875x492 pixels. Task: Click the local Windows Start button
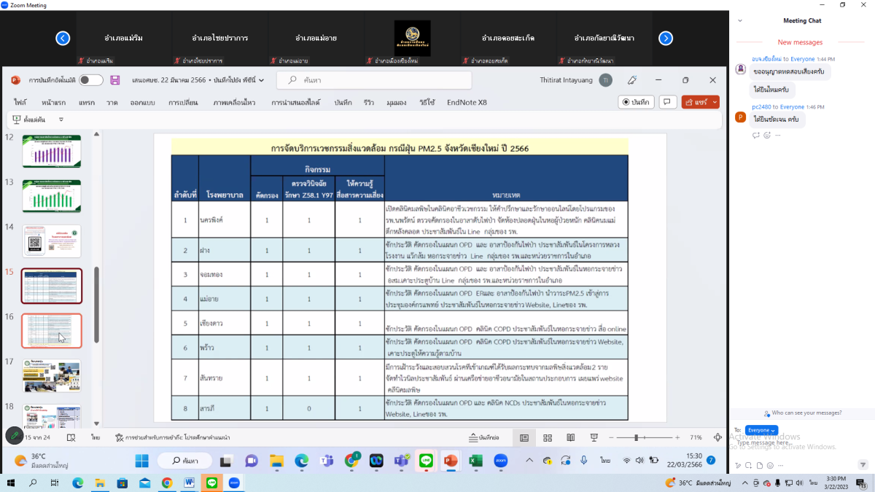tap(11, 483)
